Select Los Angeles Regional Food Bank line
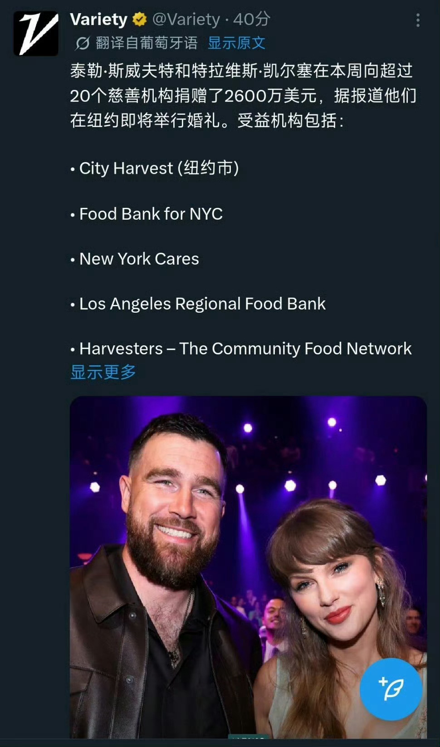Screen dimensions: 440x747 coord(198,304)
